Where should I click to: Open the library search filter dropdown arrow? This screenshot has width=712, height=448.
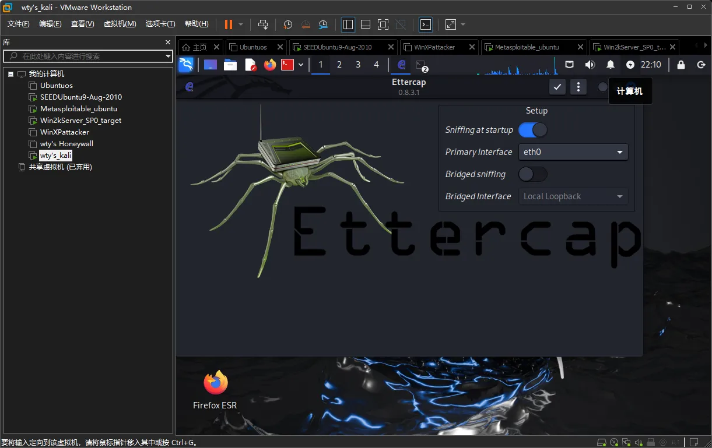[x=168, y=56]
